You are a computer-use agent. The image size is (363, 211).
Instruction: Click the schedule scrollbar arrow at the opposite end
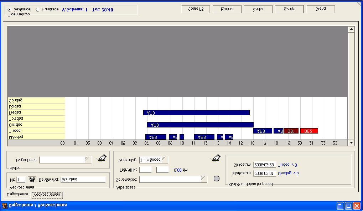point(351,29)
